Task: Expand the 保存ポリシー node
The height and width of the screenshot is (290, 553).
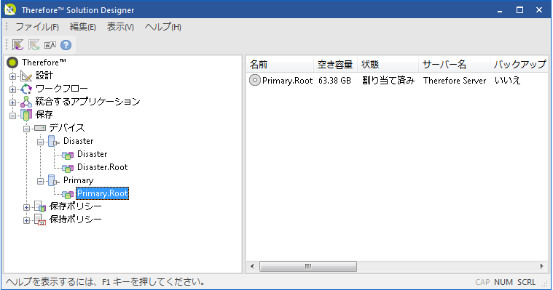Action: [x=26, y=207]
